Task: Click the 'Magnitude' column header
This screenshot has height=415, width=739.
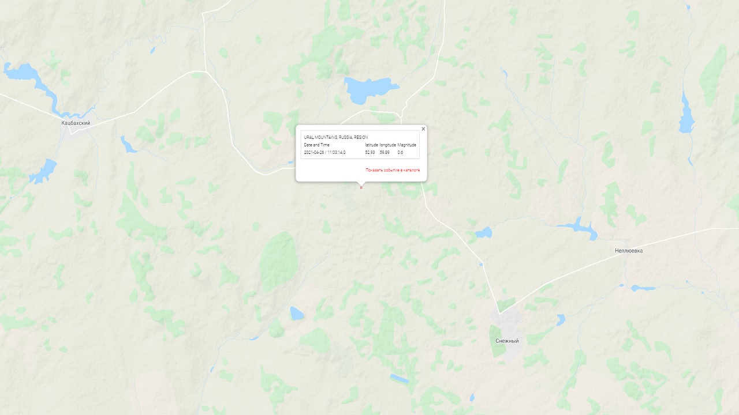Action: click(x=407, y=145)
